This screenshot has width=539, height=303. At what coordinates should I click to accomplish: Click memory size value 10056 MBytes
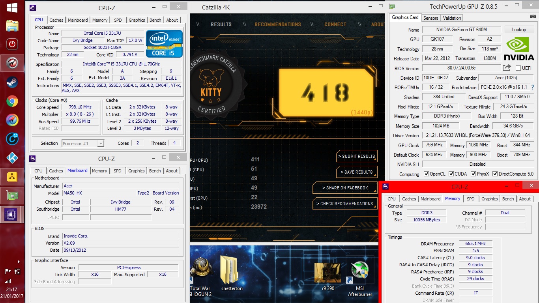point(426,220)
